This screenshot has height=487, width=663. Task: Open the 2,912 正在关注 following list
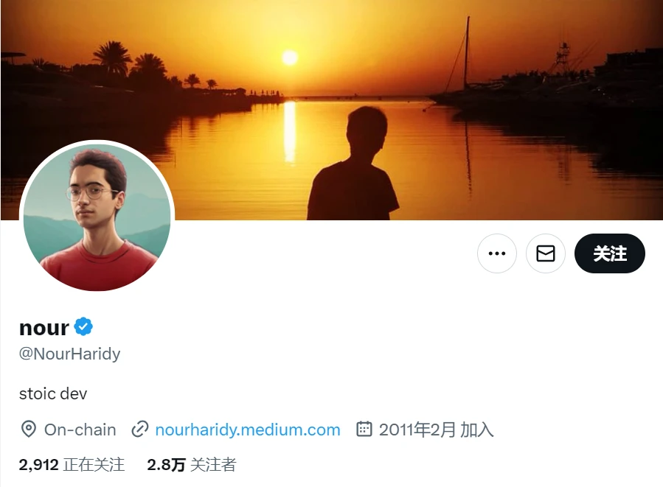click(72, 465)
